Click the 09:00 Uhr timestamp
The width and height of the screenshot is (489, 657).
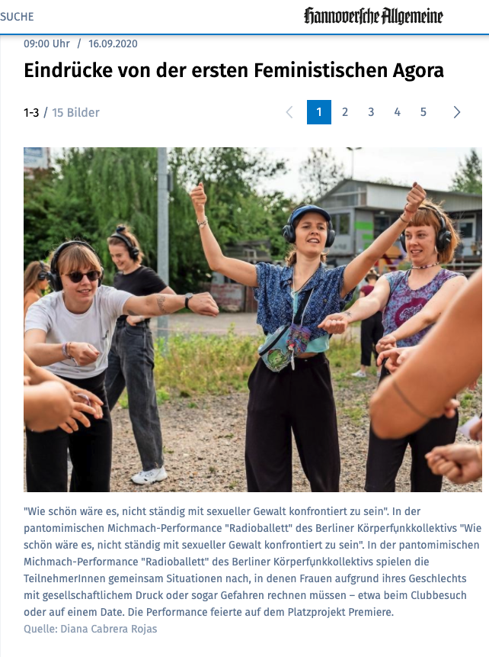(x=46, y=43)
